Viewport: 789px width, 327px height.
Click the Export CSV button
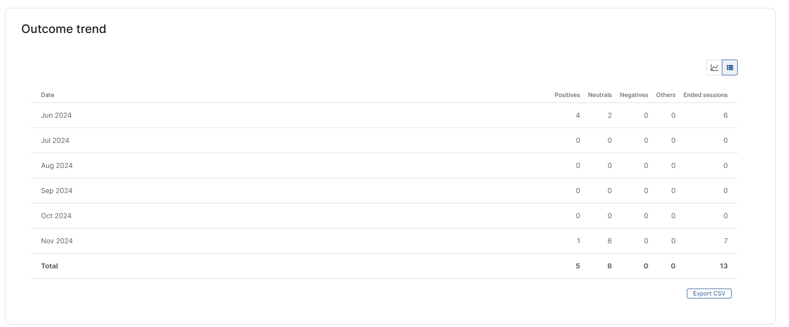tap(709, 294)
